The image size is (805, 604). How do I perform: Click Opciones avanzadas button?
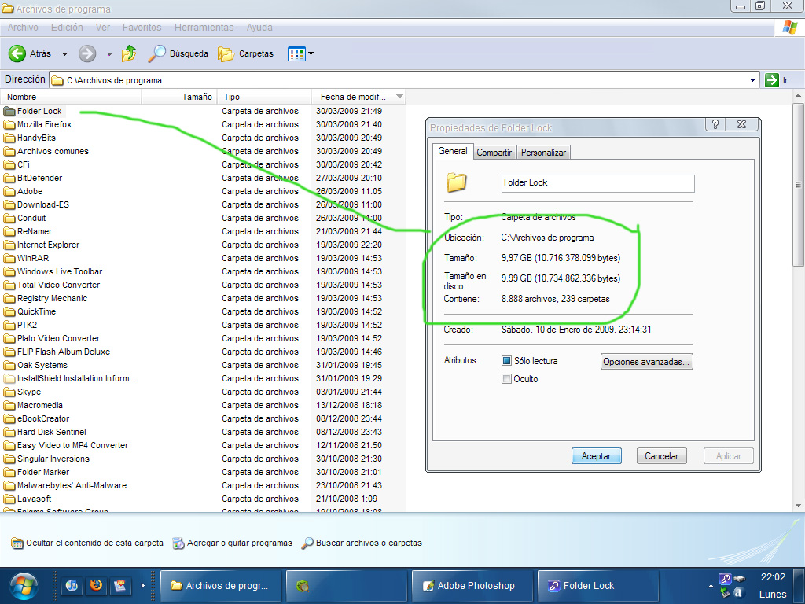tap(646, 362)
